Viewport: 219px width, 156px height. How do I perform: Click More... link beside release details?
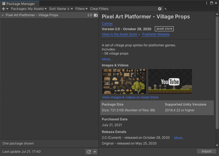[x=179, y=138]
